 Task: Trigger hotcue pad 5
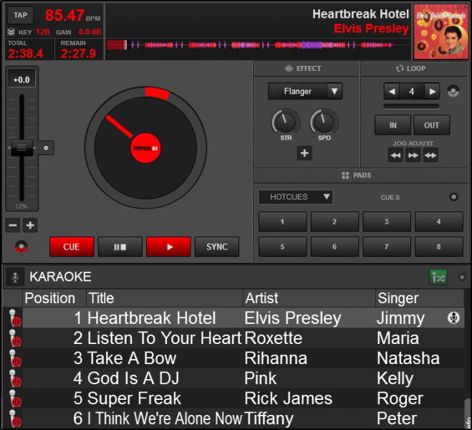(283, 247)
